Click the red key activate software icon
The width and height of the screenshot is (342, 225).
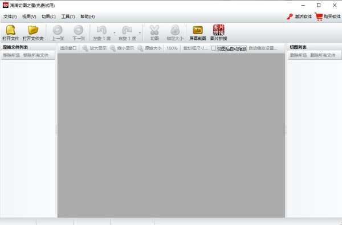(290, 17)
